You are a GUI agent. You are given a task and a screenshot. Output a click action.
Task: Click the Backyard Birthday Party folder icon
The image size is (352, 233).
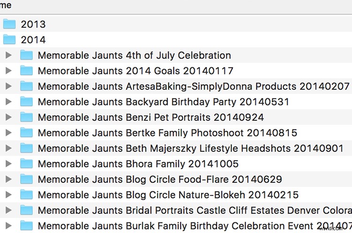[26, 102]
